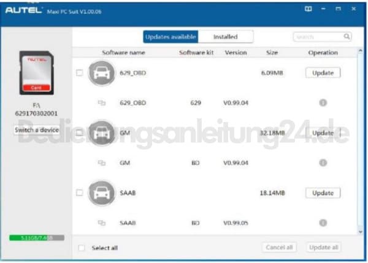Click the 629 software kit value
The image size is (368, 263).
pos(196,103)
